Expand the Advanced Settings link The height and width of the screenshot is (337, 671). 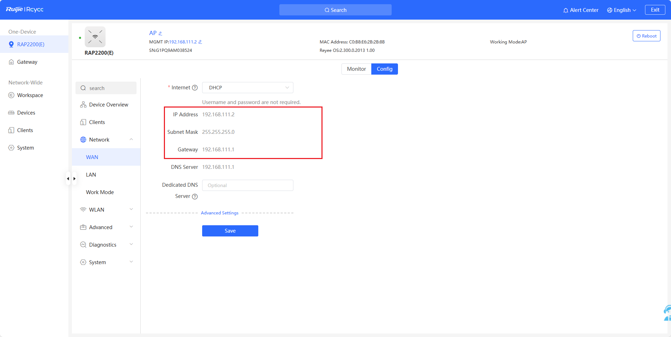click(x=220, y=213)
